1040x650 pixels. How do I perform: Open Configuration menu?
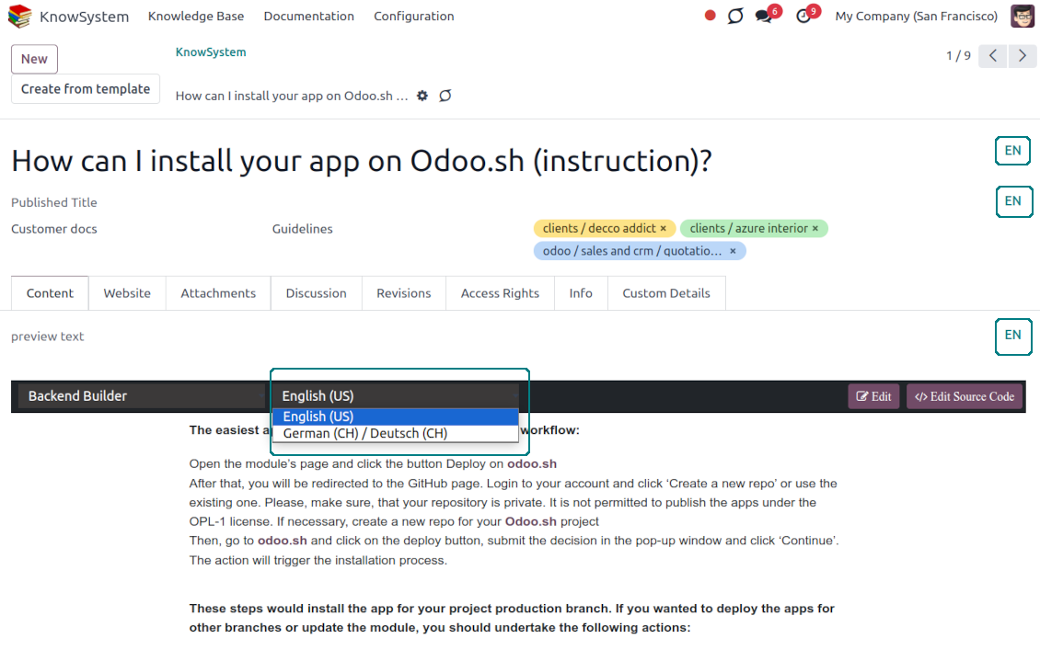pyautogui.click(x=414, y=16)
